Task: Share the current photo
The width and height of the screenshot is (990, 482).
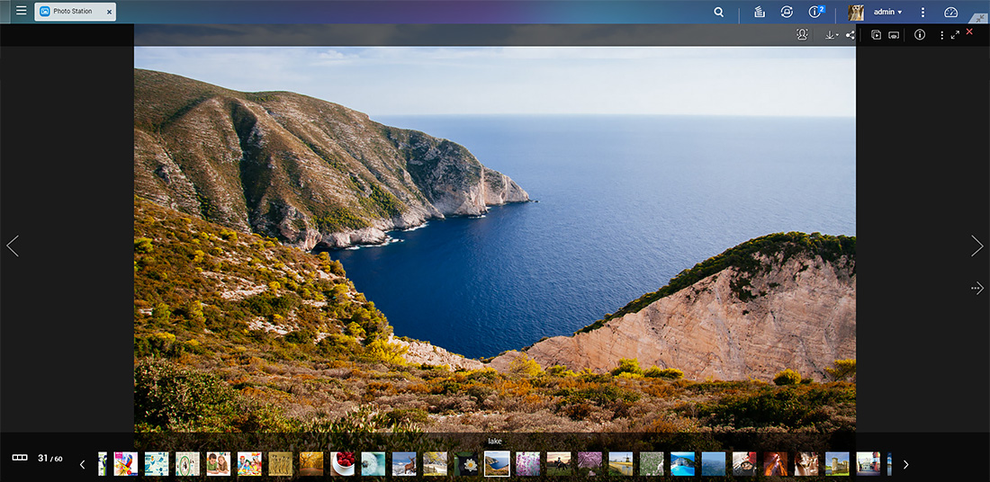Action: 850,35
